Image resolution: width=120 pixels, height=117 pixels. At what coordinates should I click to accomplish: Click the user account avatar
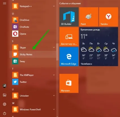click(x=5, y=86)
